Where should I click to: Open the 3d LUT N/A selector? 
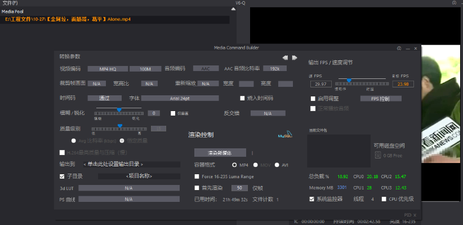(x=129, y=188)
